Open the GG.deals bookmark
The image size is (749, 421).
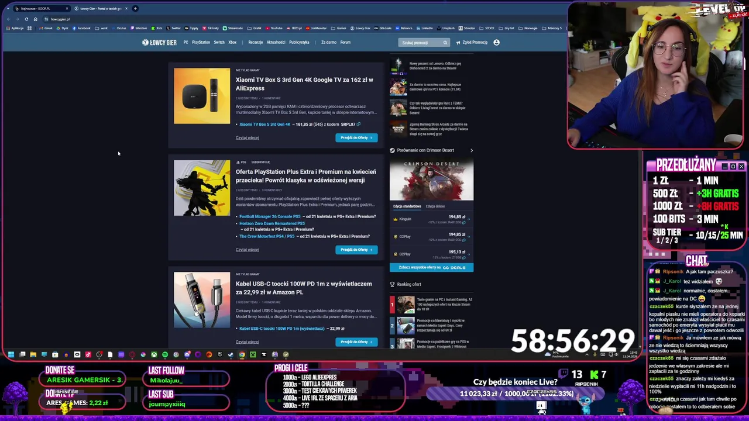(383, 28)
